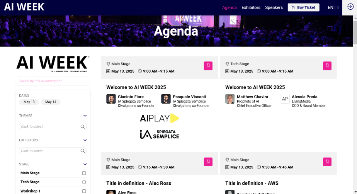Click scrollbar down arrow
The width and height of the screenshot is (357, 194).
point(355,192)
